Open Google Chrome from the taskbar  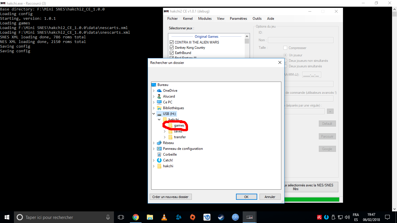click(135, 217)
